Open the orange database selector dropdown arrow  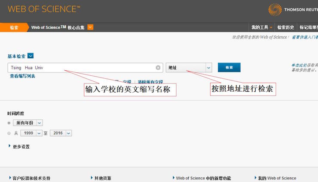[90, 27]
